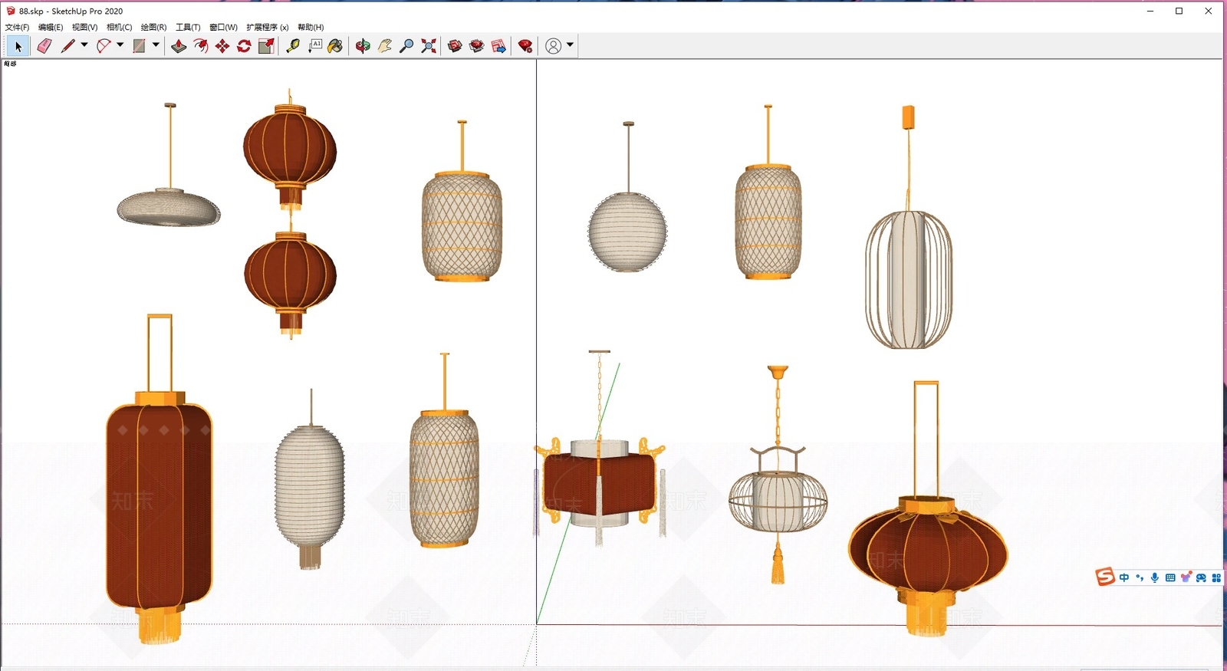Image resolution: width=1227 pixels, height=671 pixels.
Task: Open the 编辑(E) menu
Action: pyautogui.click(x=51, y=27)
